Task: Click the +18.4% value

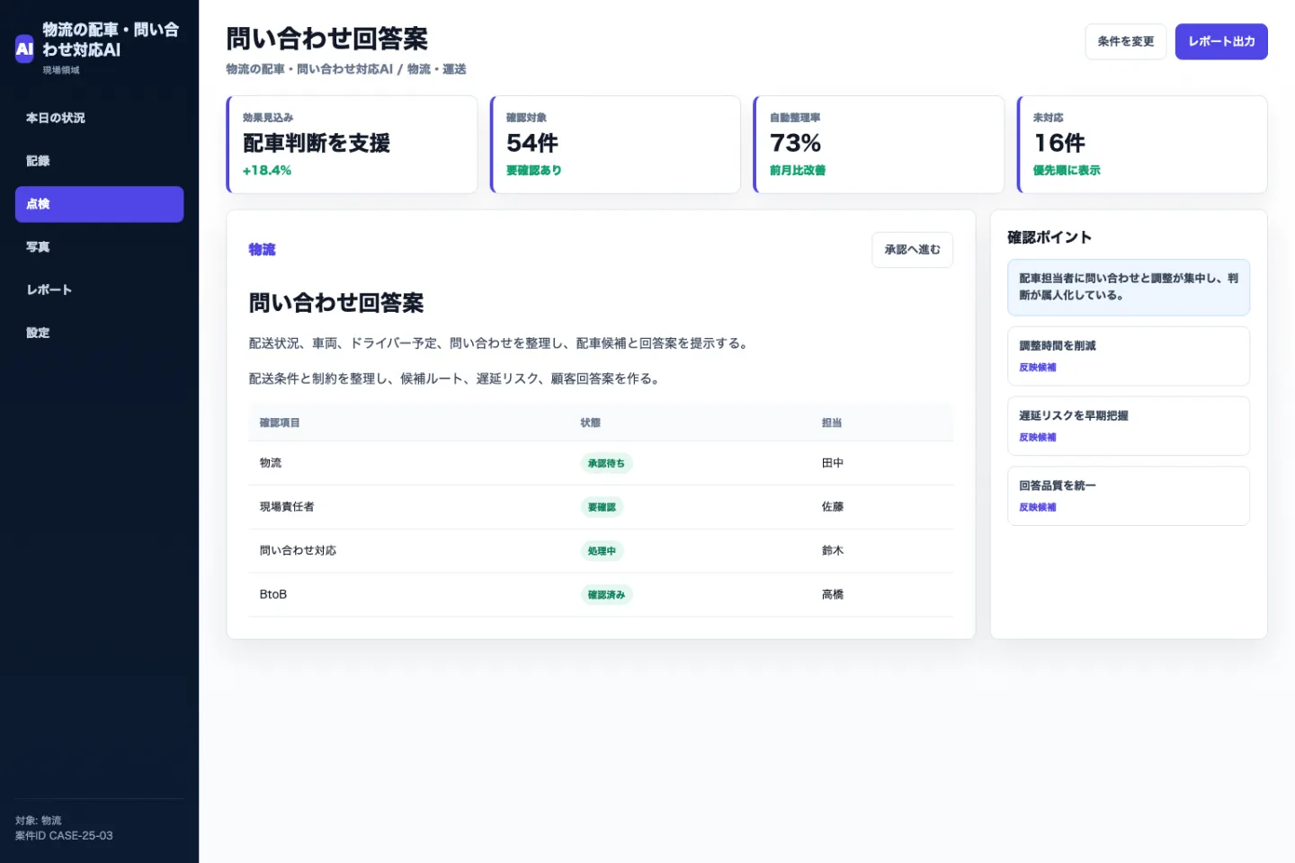Action: pyautogui.click(x=267, y=171)
